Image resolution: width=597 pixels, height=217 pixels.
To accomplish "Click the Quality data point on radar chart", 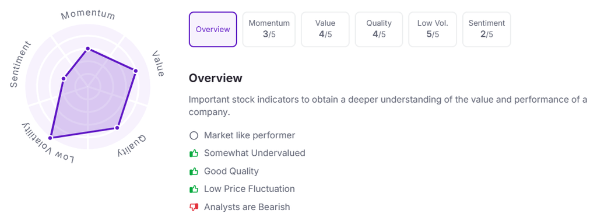I will tap(117, 128).
